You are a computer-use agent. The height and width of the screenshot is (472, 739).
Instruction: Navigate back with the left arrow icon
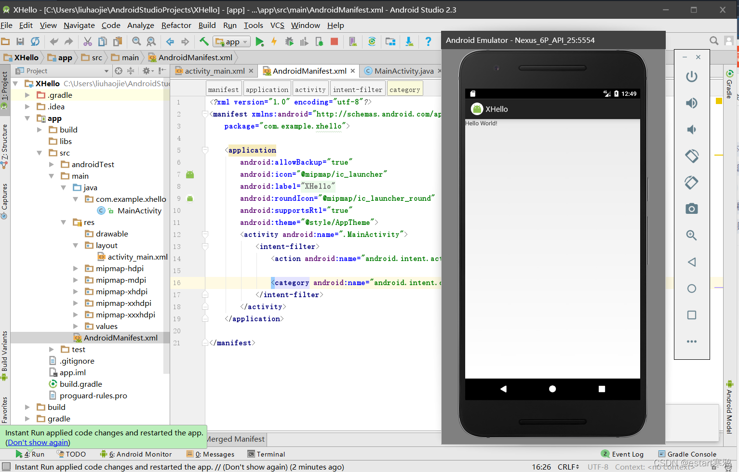(170, 42)
